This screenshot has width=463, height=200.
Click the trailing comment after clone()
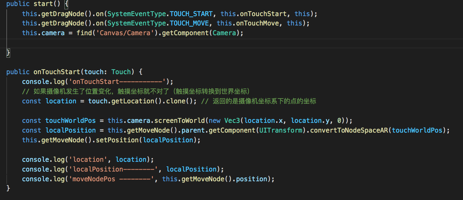tap(258, 101)
